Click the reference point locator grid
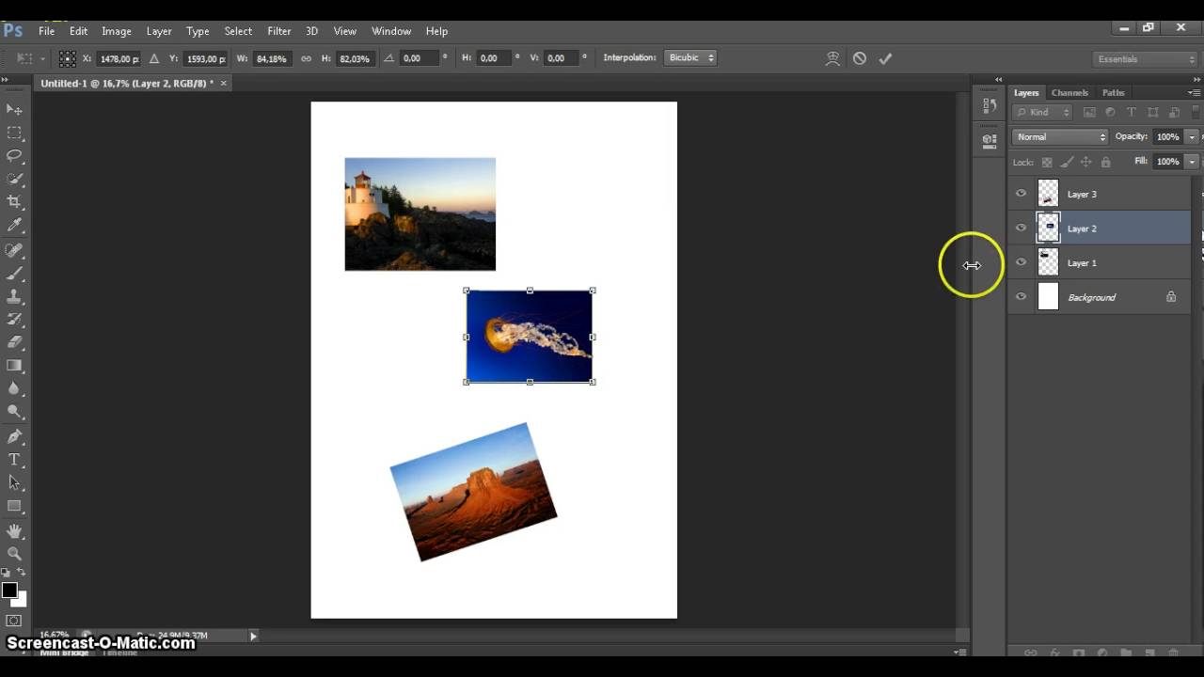 67,58
